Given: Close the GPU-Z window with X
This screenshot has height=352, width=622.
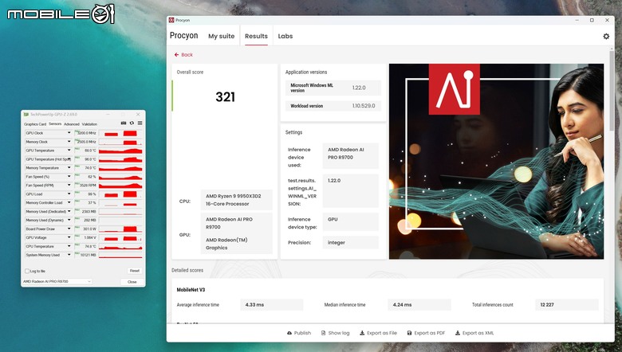Looking at the screenshot, I should [138, 115].
